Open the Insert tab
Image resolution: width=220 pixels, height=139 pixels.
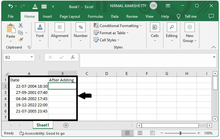(x=47, y=17)
